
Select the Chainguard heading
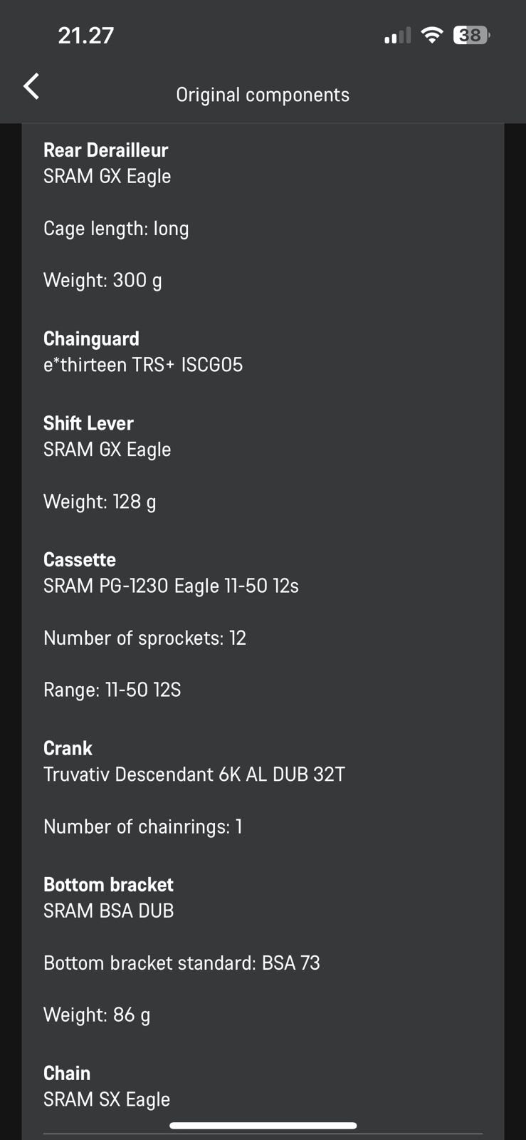(91, 338)
